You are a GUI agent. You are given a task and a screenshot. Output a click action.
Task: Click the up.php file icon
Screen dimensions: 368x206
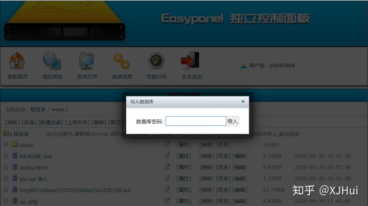[x=14, y=200]
